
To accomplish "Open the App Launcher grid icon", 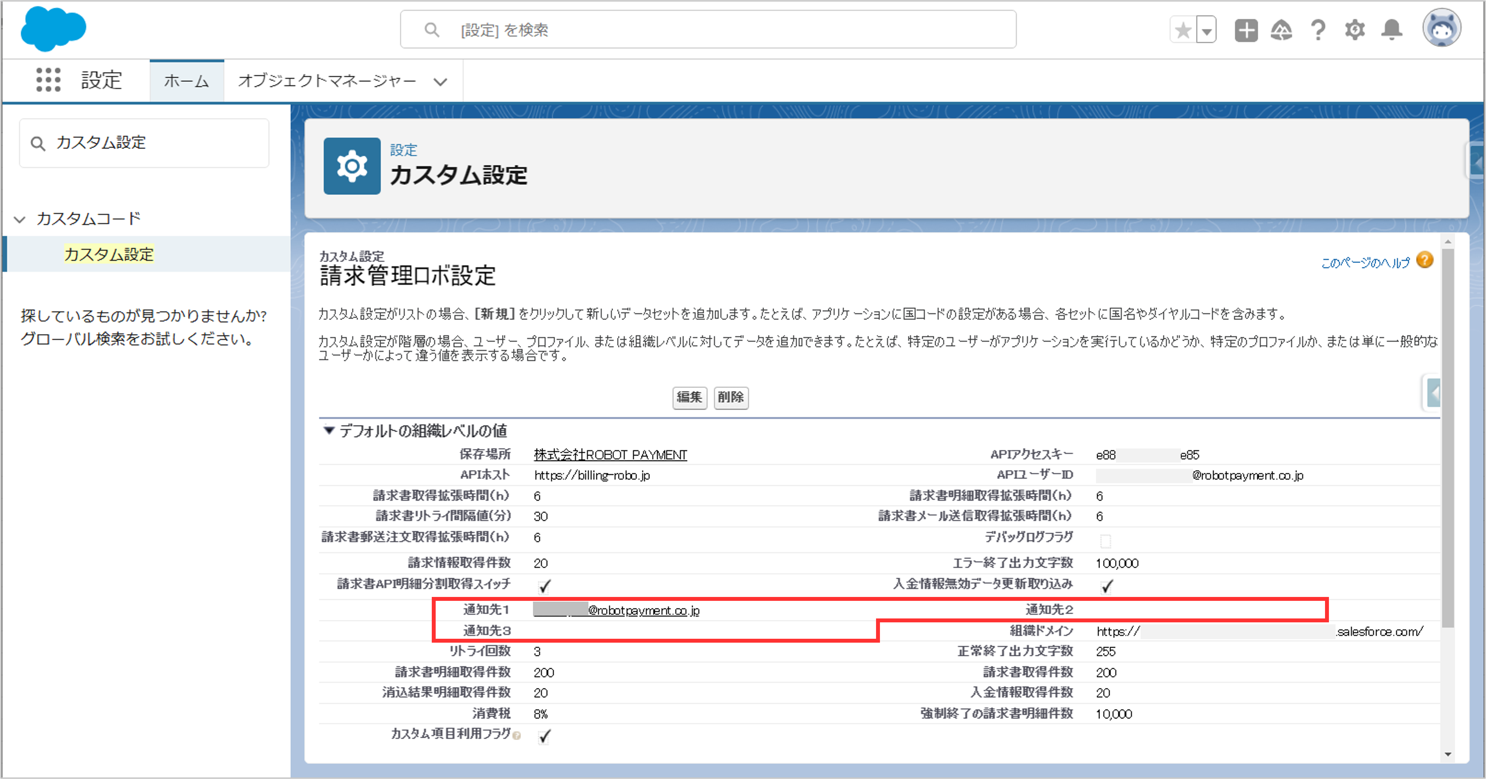I will [x=48, y=80].
